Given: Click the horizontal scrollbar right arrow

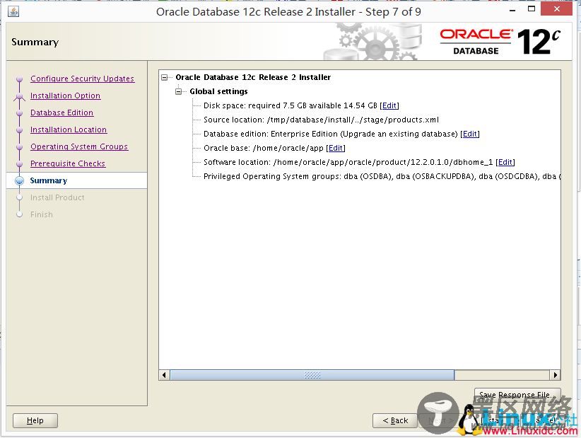Looking at the screenshot, I should (x=555, y=375).
